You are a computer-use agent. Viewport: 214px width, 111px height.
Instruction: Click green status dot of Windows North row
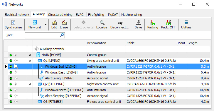[11, 90]
